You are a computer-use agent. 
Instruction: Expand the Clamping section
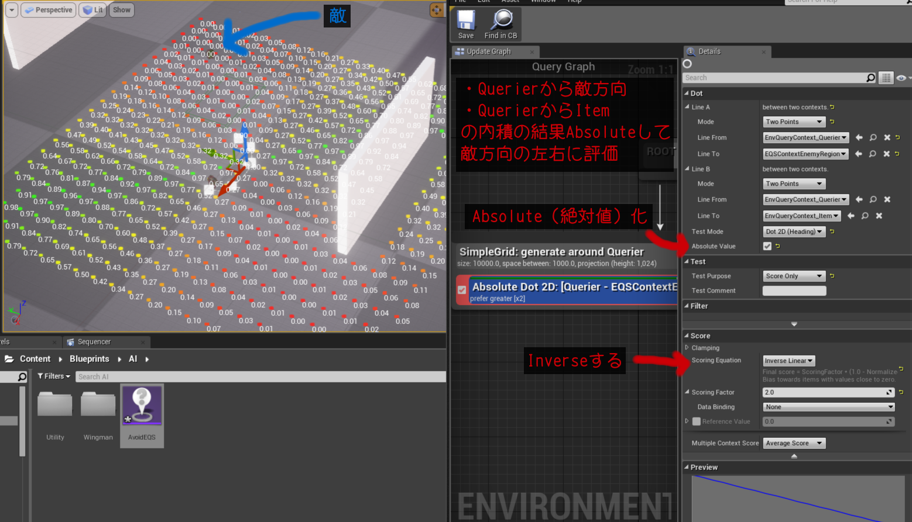(x=687, y=348)
